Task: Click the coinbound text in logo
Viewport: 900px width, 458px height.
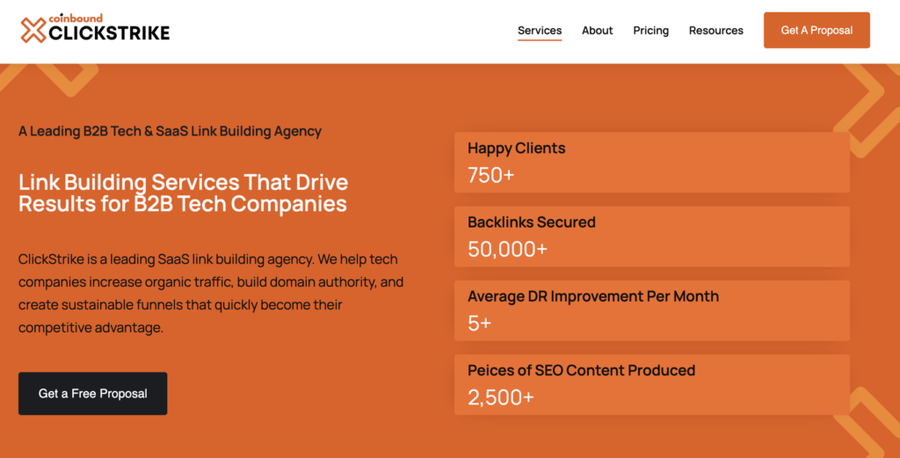Action: tap(76, 18)
